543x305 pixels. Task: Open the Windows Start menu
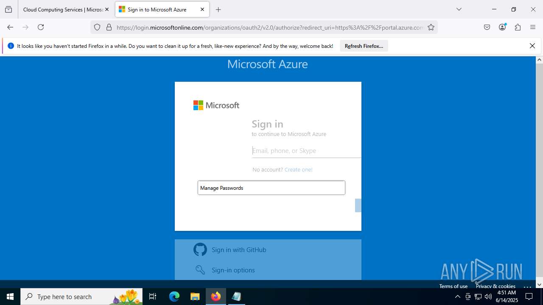[10, 297]
